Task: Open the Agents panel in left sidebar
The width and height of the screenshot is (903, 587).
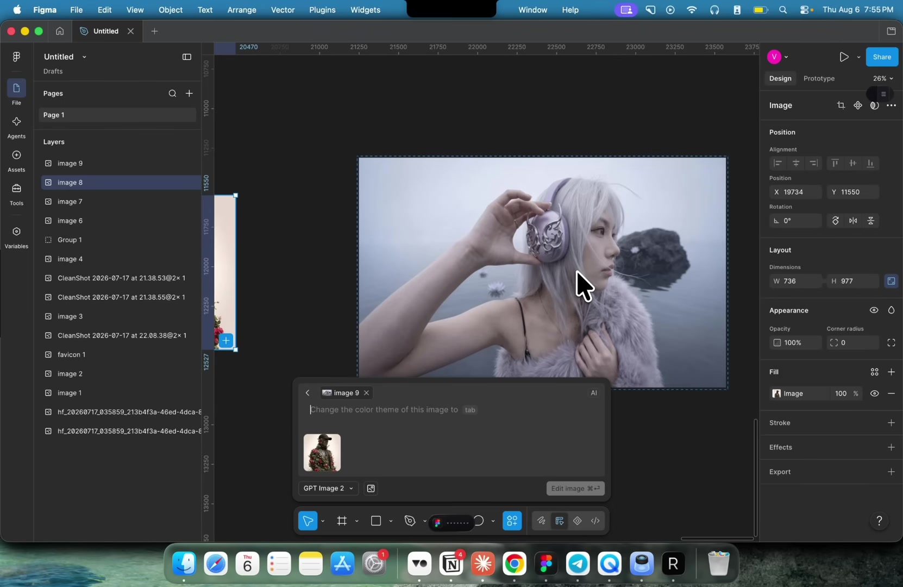Action: [16, 127]
